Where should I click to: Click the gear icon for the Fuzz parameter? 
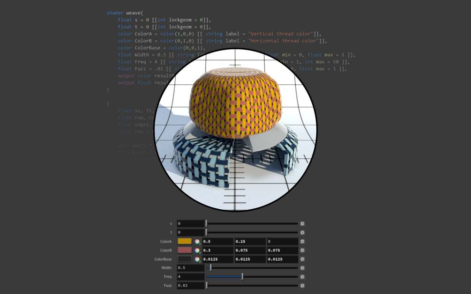[x=302, y=286]
